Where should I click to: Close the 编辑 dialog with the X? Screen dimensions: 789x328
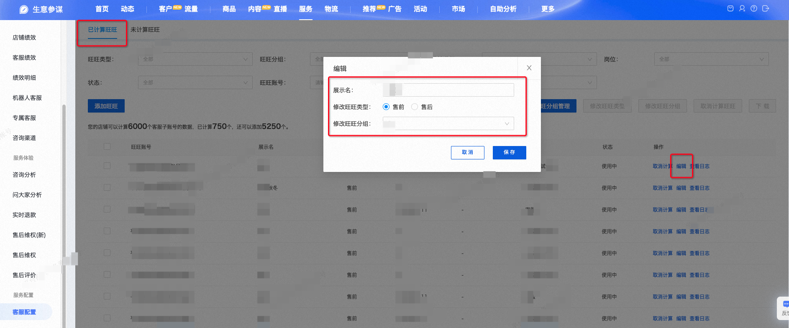(x=529, y=68)
